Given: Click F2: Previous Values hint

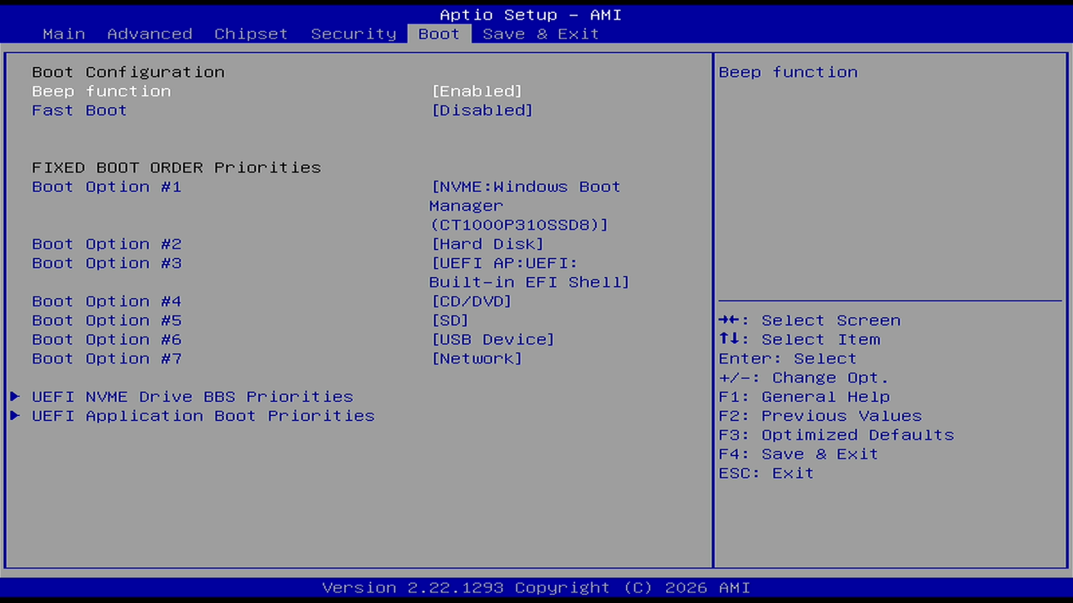Looking at the screenshot, I should 820,416.
